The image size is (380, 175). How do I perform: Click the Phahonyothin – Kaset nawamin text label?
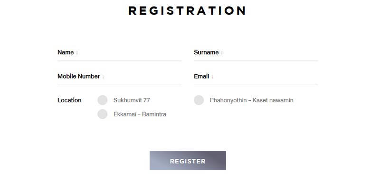click(x=252, y=100)
